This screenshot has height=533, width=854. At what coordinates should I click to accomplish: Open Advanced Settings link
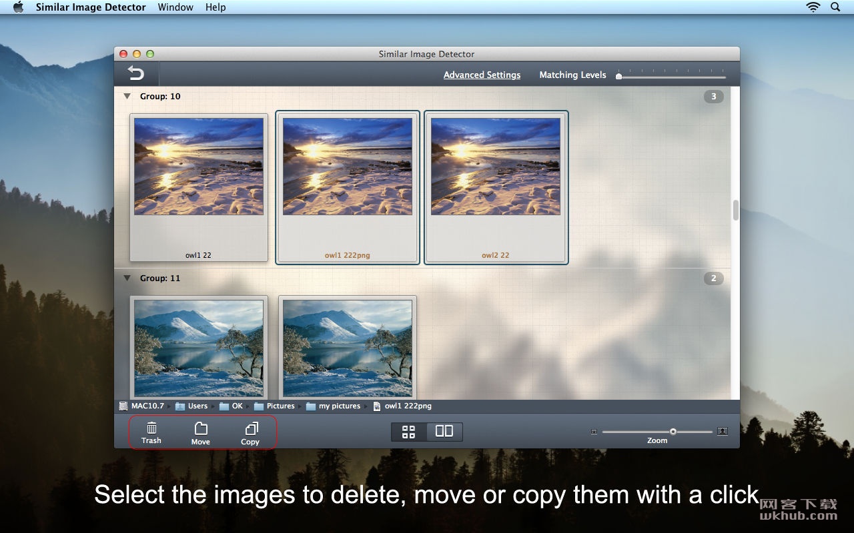(x=482, y=75)
